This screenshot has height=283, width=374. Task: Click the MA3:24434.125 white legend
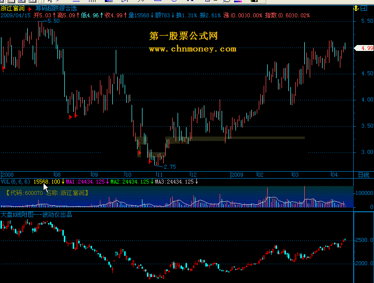(174, 182)
